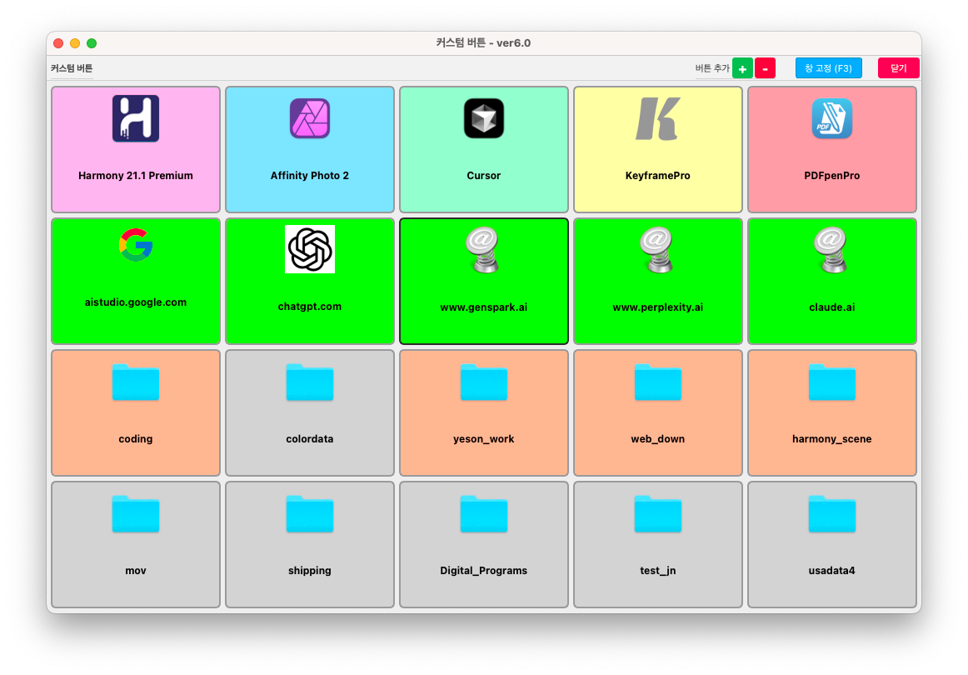The height and width of the screenshot is (675, 968).
Task: Open the yeson_work folder icon
Action: tap(484, 382)
